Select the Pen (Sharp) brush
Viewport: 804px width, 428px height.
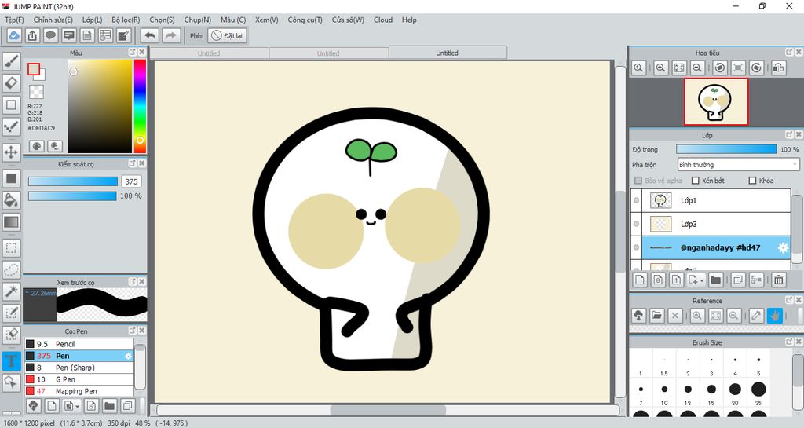click(79, 368)
